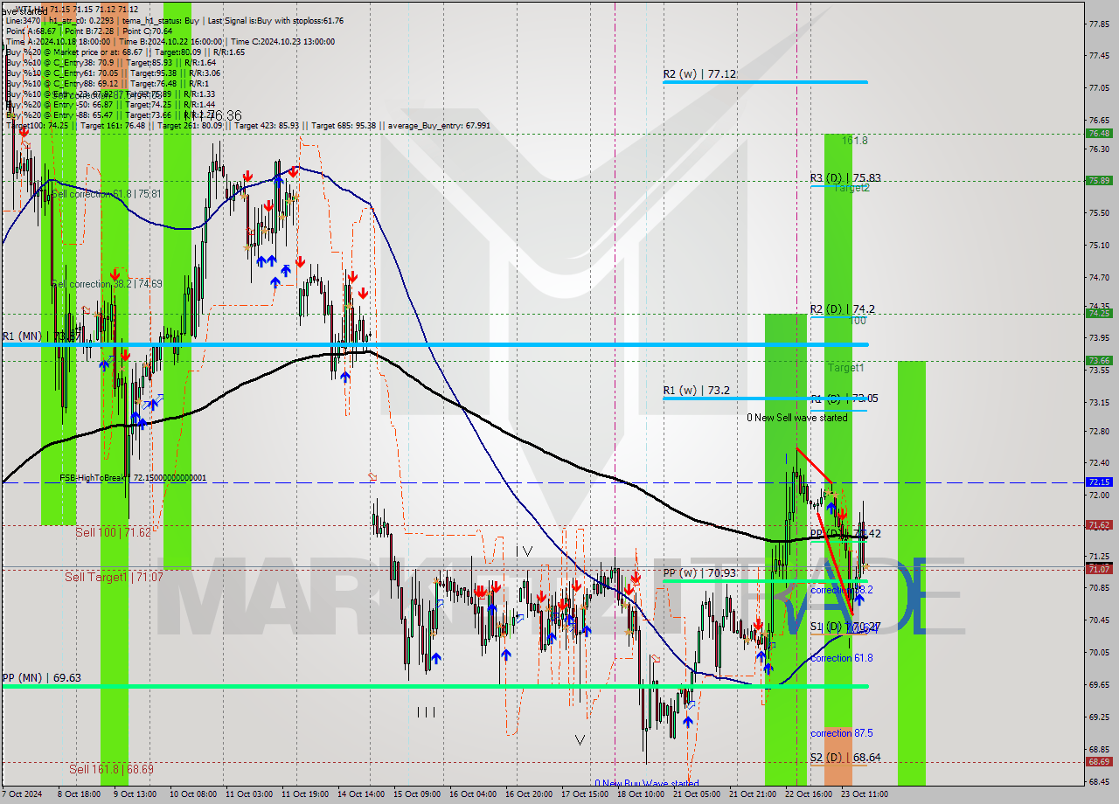
Task: Select the red 71.62 price tag on axis
Action: point(1099,524)
